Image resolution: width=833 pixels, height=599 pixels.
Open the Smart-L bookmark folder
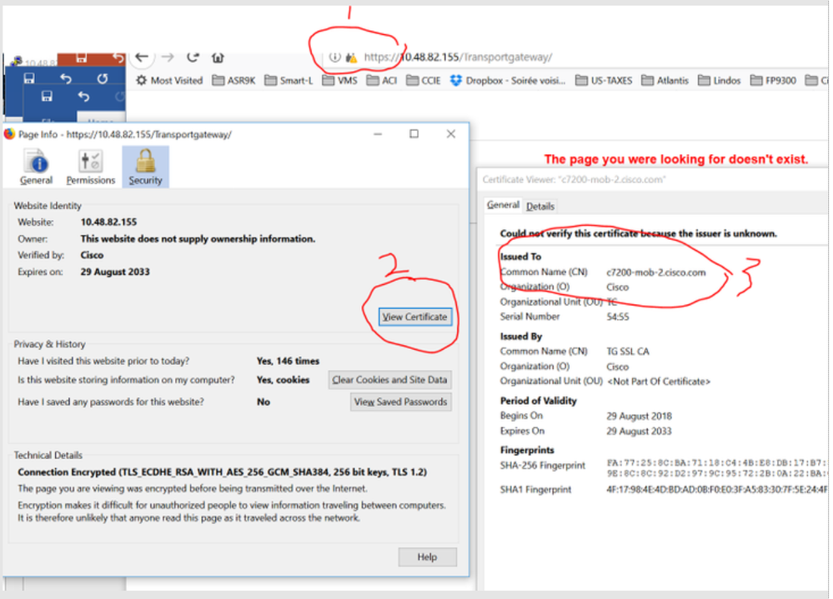click(289, 81)
